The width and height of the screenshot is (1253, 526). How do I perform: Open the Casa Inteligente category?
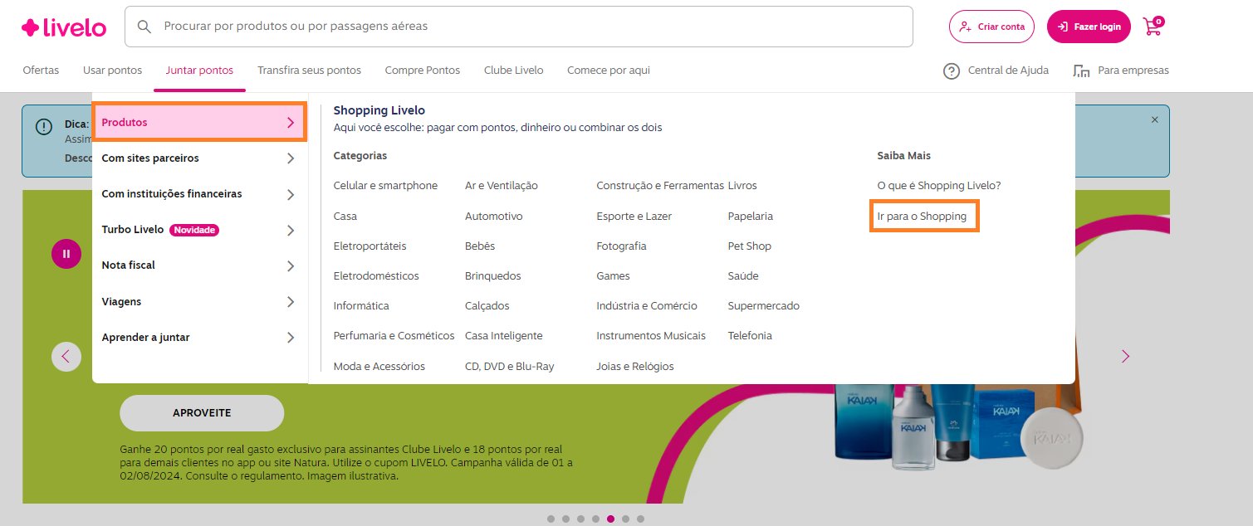[504, 336]
